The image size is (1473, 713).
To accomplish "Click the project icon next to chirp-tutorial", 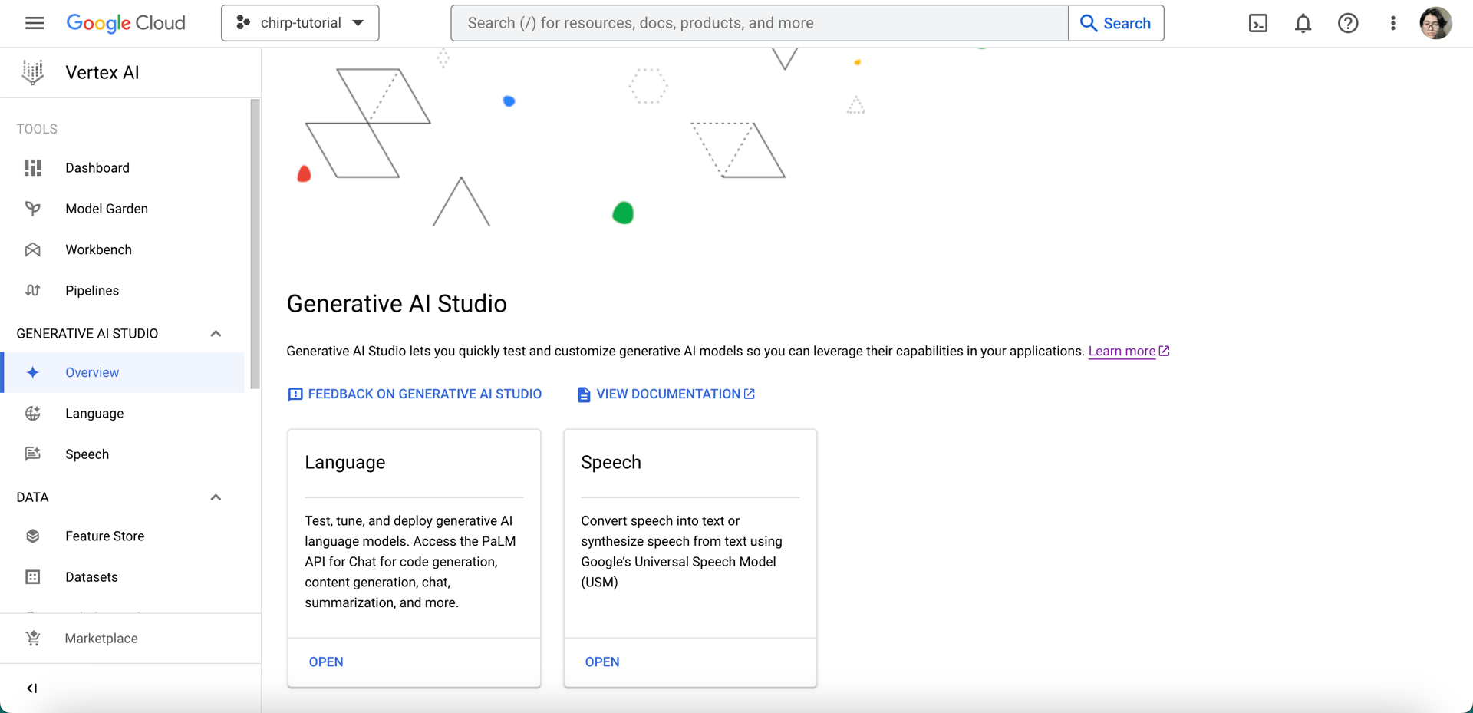I will (243, 23).
